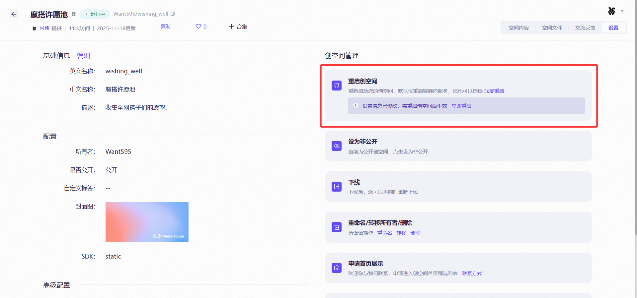Click the 复制 link
Image resolution: width=637 pixels, height=298 pixels.
[166, 27]
